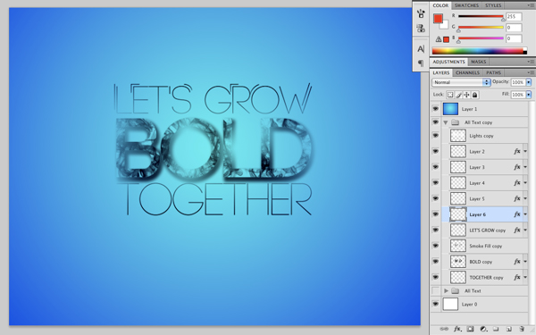The width and height of the screenshot is (536, 335).
Task: Switch to the Channels tab
Action: pos(467,72)
